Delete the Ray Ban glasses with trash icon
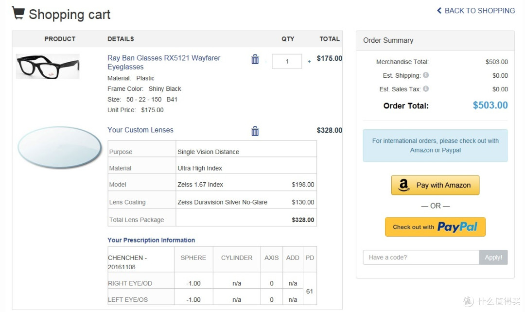Viewport: 525px width, 312px height. pyautogui.click(x=255, y=59)
